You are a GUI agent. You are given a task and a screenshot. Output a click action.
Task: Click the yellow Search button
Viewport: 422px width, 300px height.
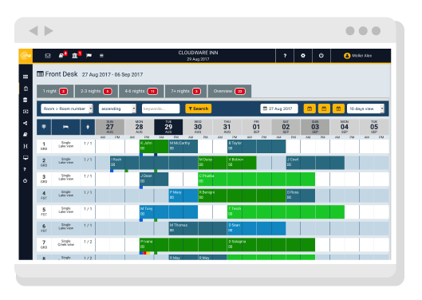(x=199, y=109)
